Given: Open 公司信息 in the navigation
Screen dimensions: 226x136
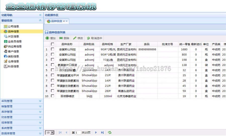Looking at the screenshot, I should pos(13,26).
